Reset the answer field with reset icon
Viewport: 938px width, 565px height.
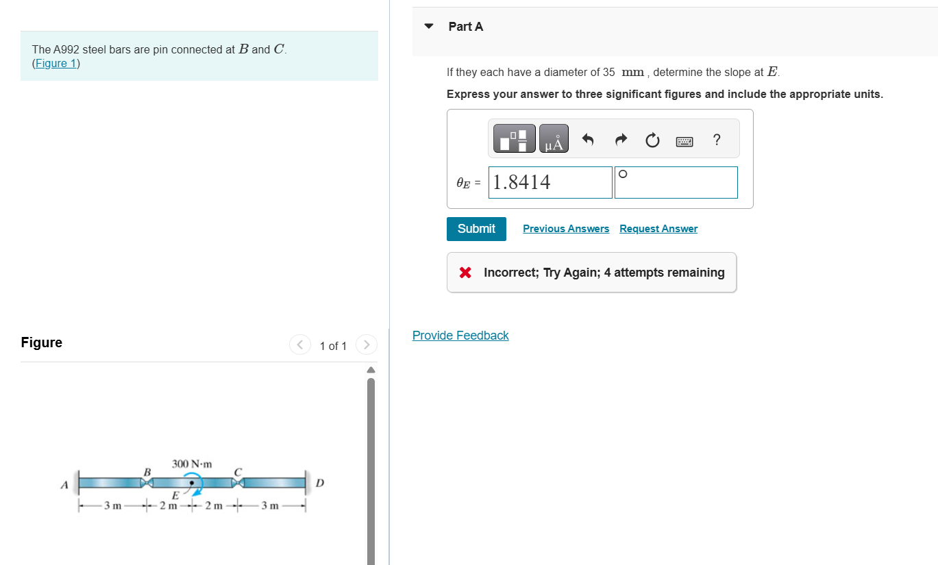(652, 140)
